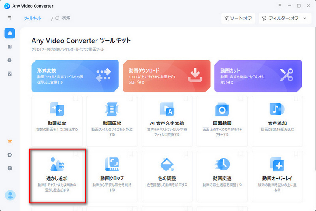Click the vertical scrollbar on the right
Viewport: 316px width, 211px height.
(315, 99)
